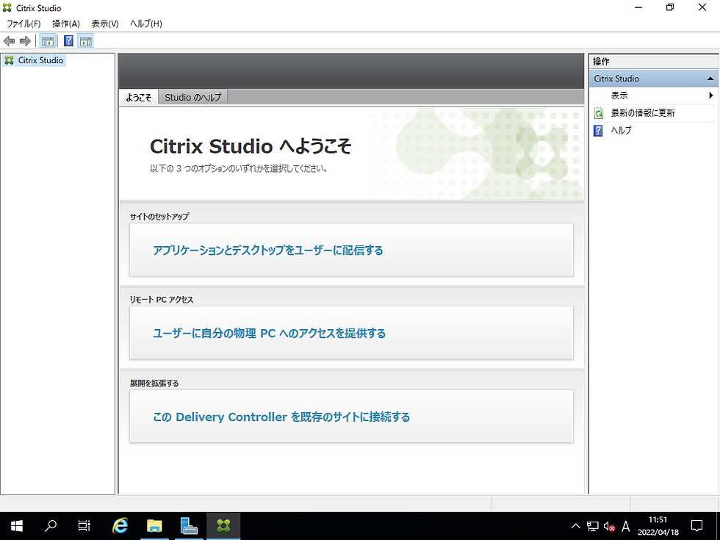
Task: Open taskbar search magnifier
Action: coord(51,526)
